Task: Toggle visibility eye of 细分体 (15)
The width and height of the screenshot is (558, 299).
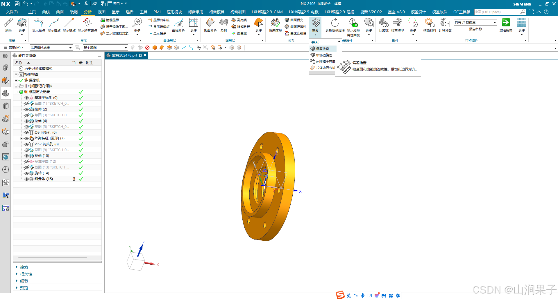Action: tap(26, 179)
